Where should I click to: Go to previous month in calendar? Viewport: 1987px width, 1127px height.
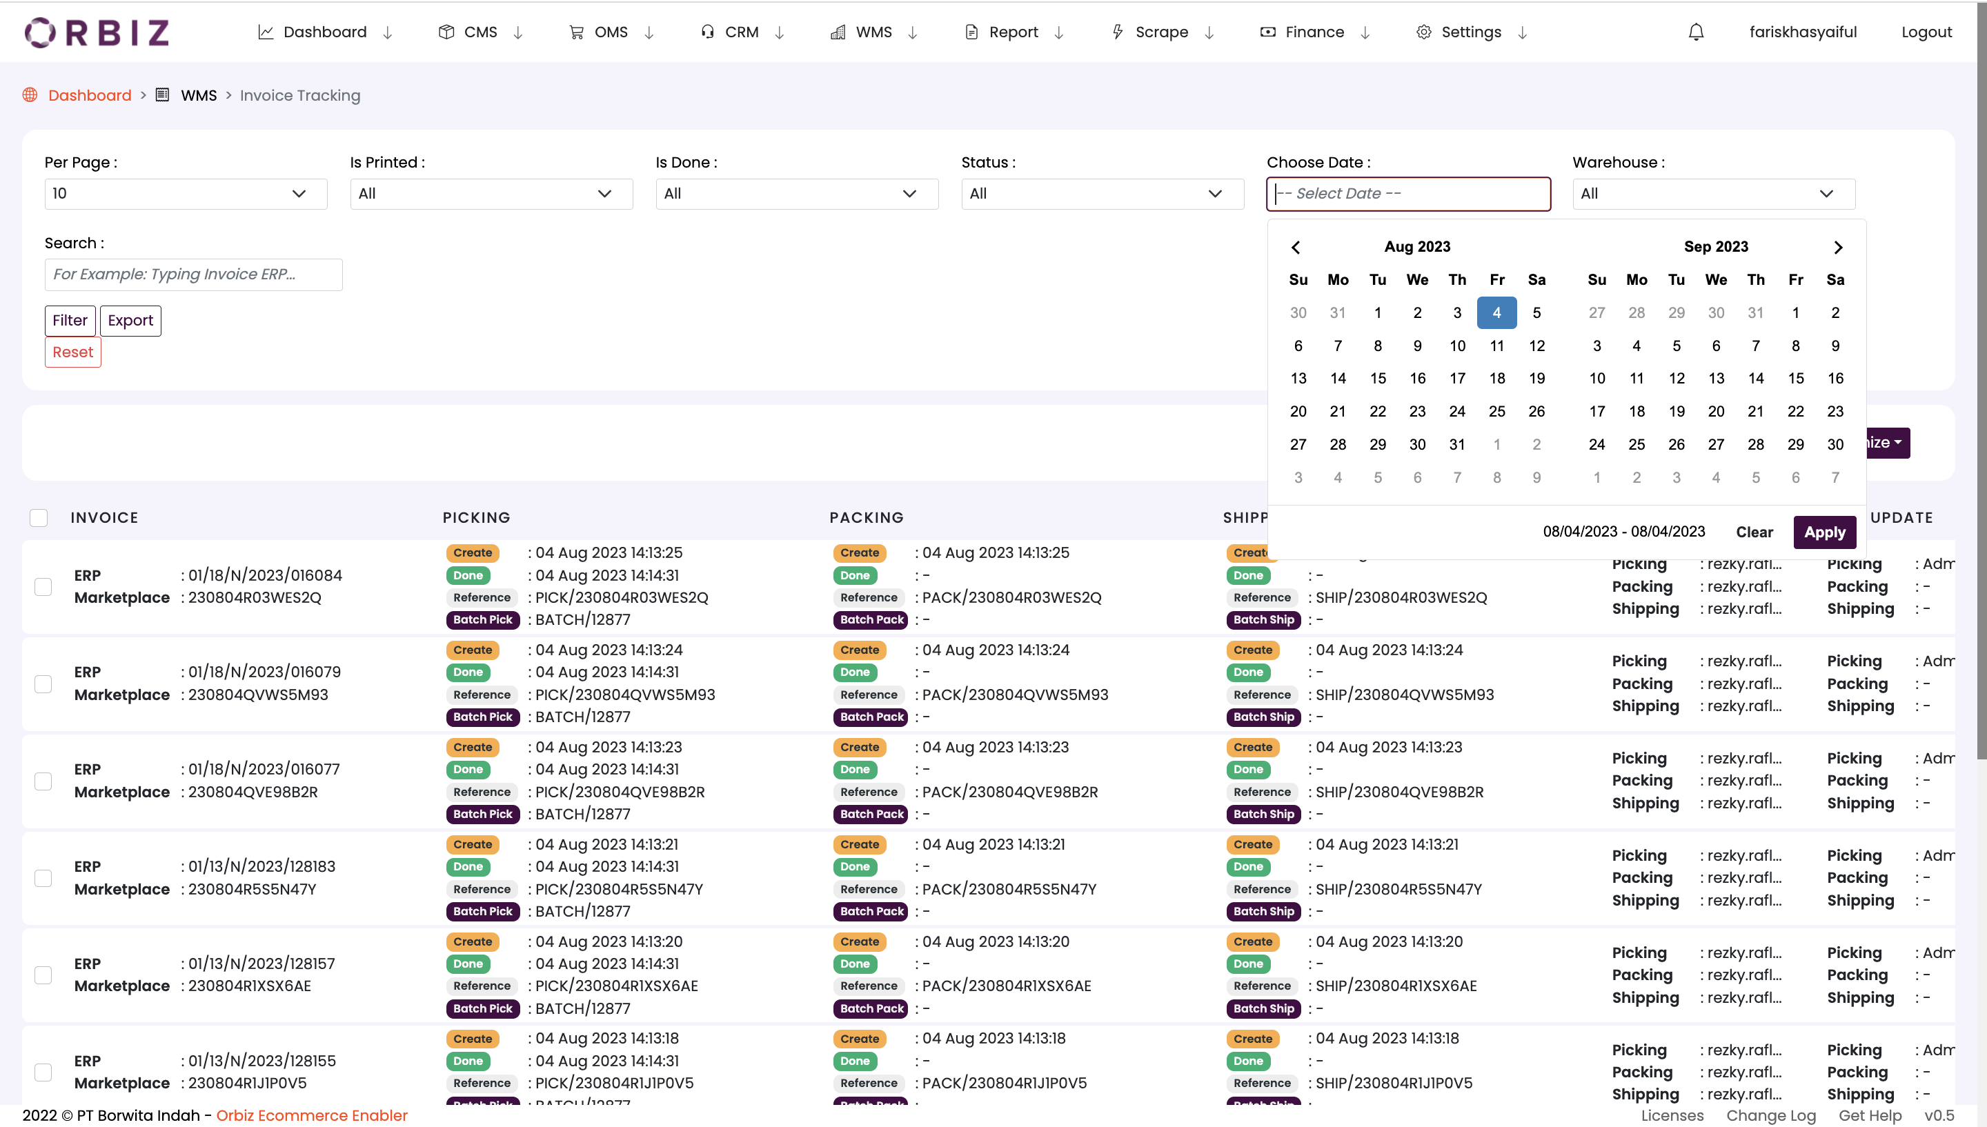pyautogui.click(x=1296, y=248)
